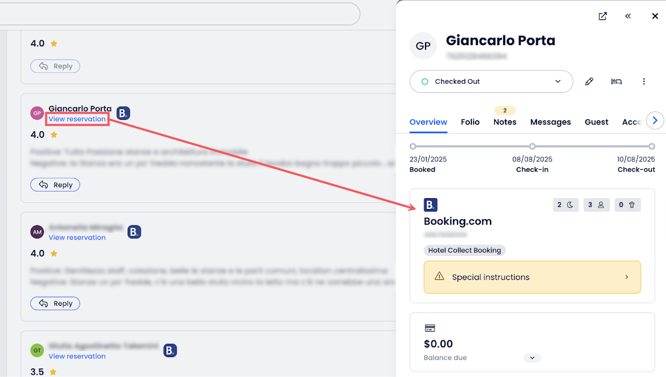Open the three-dot more options menu
Image resolution: width=666 pixels, height=377 pixels.
(644, 81)
